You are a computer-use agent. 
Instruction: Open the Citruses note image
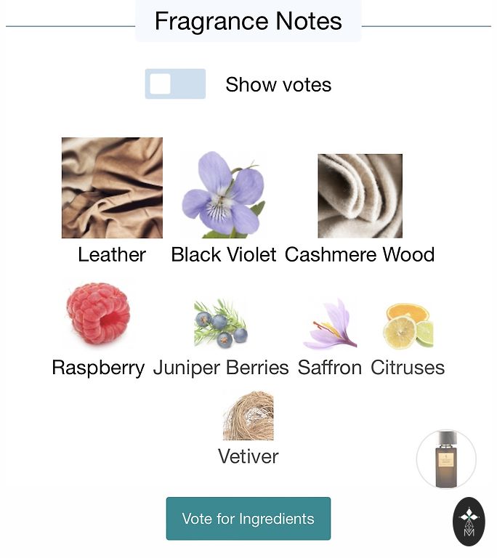pyautogui.click(x=408, y=325)
